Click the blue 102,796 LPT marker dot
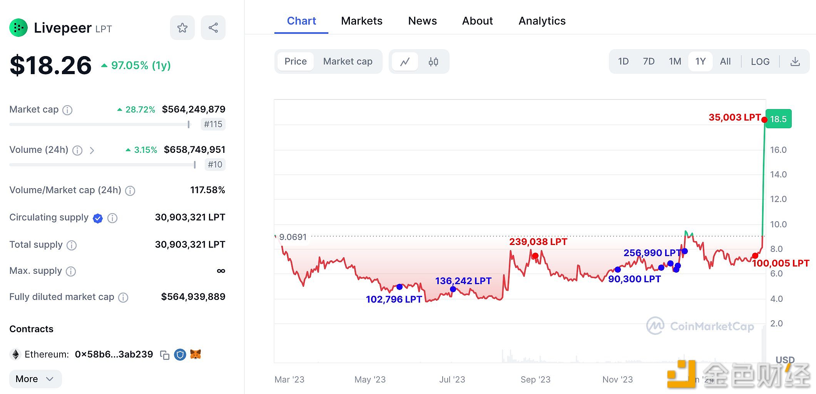816x394 pixels. [400, 287]
